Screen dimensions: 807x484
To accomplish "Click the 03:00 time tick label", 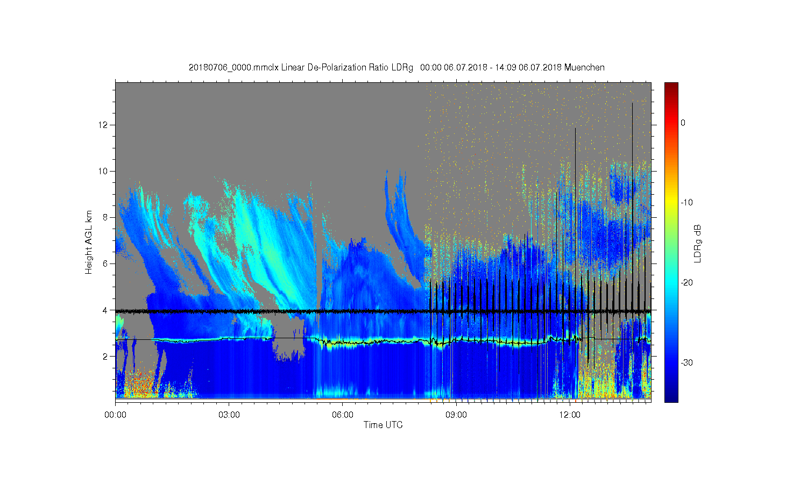I will point(229,415).
